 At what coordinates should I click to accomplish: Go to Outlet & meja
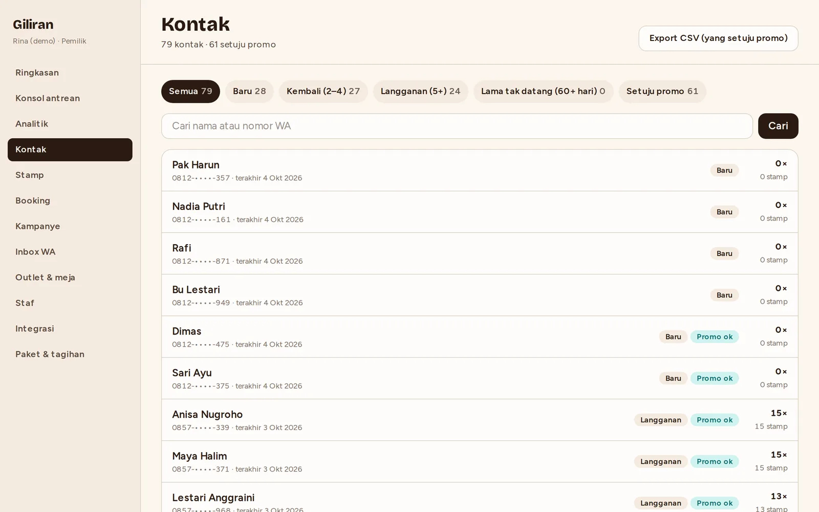pos(70,278)
